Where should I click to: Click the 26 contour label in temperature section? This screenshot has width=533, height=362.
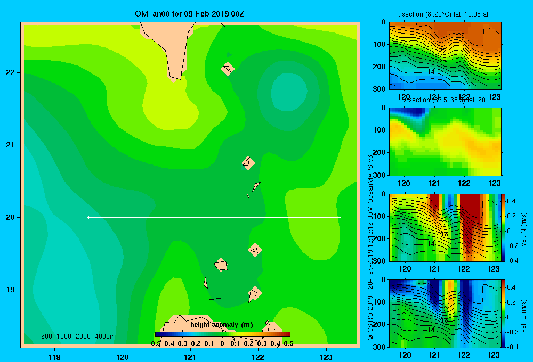pos(461,36)
